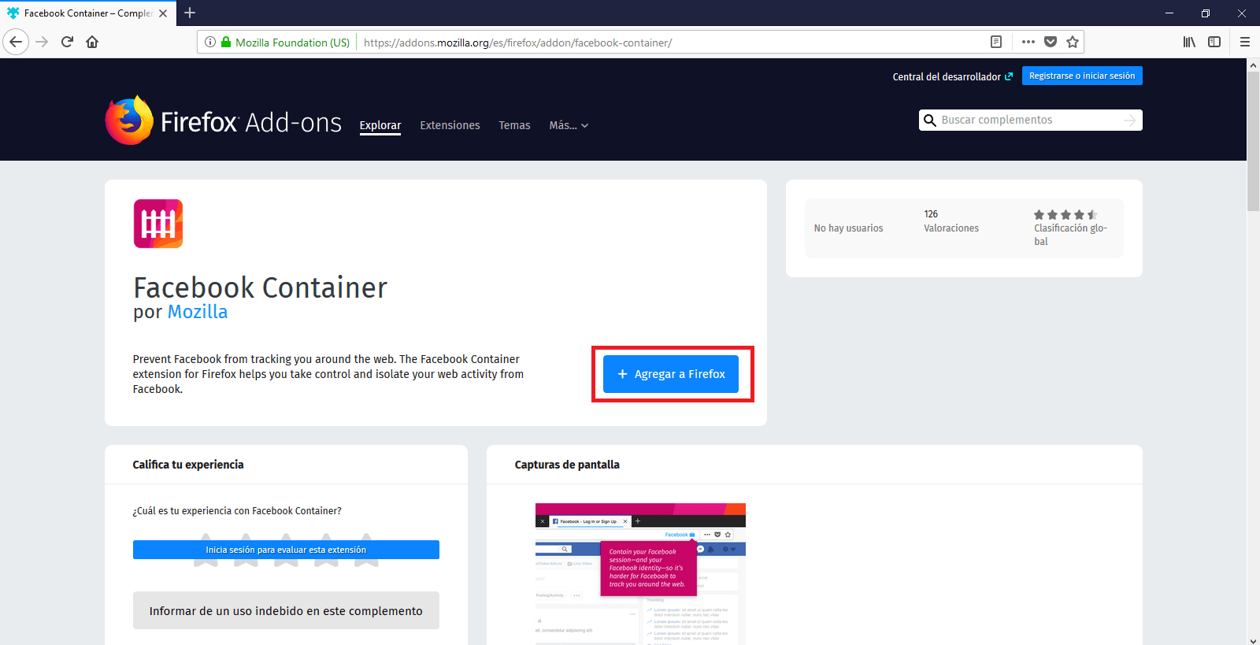Image resolution: width=1260 pixels, height=645 pixels.
Task: Click Informar de un uso indebido button
Action: click(x=286, y=611)
